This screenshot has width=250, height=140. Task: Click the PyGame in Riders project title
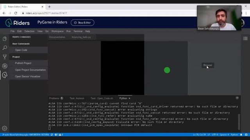click(x=52, y=23)
